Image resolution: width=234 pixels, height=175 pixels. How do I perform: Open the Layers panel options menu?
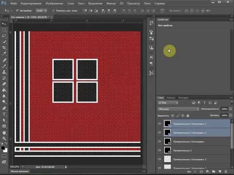coord(231,98)
